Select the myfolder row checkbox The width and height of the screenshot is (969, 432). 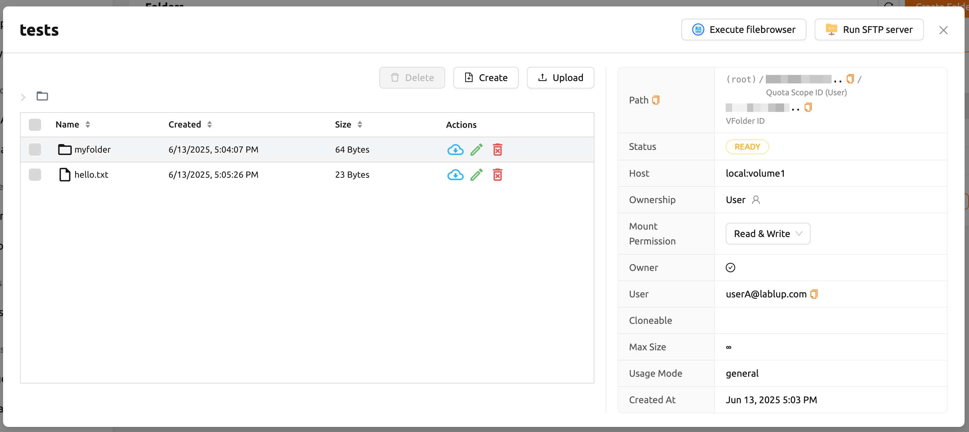(35, 150)
